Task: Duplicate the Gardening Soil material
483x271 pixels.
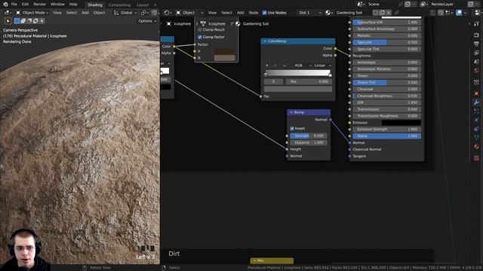Action: 382,13
